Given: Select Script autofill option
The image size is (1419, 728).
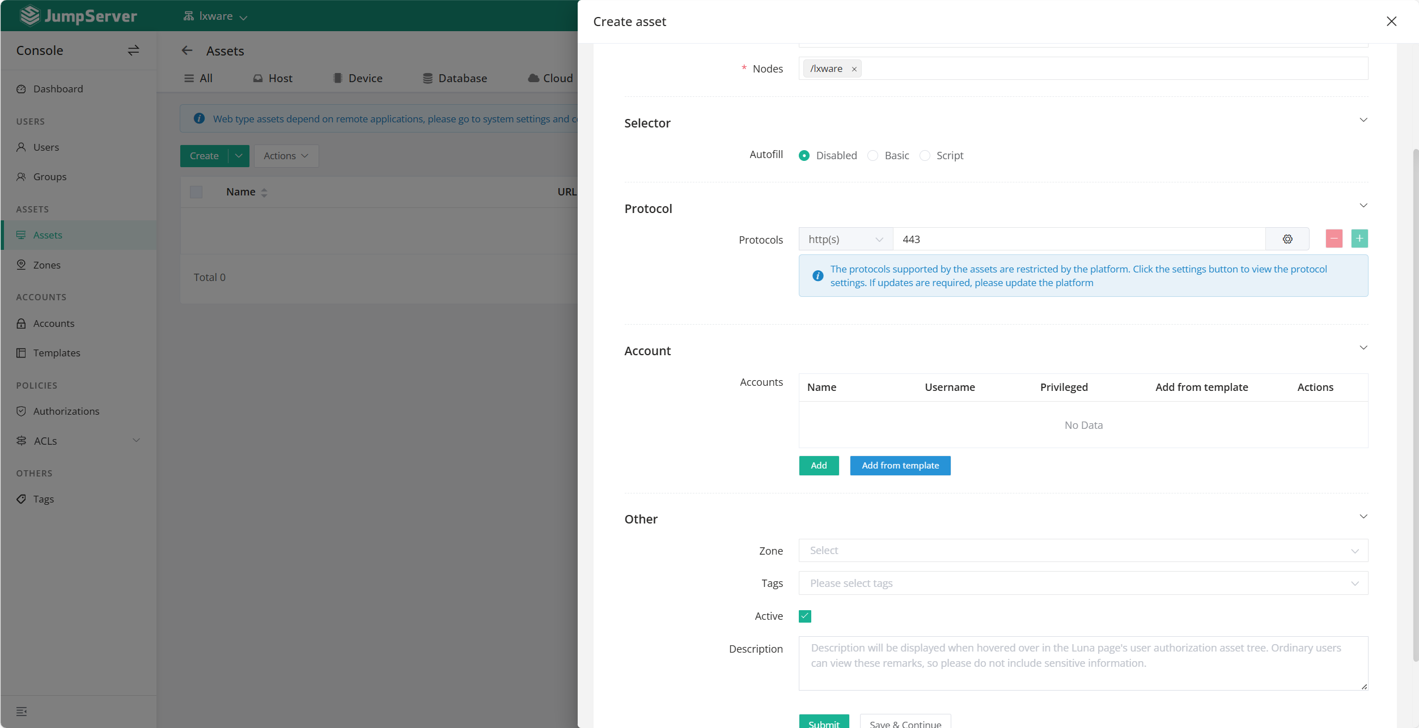Looking at the screenshot, I should point(925,155).
